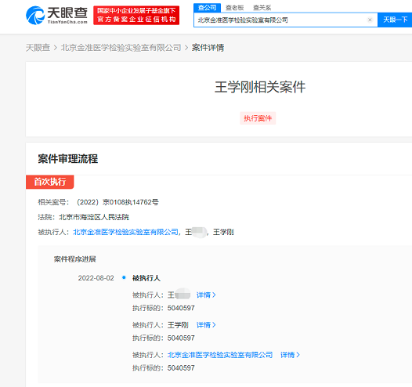Click the 首次执行 stage label
Image resolution: width=412 pixels, height=387 pixels.
50,182
